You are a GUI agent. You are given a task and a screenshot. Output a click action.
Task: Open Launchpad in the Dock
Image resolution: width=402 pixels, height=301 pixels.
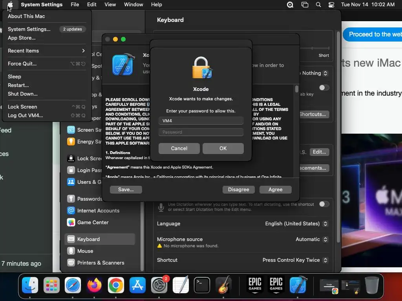pos(51,285)
